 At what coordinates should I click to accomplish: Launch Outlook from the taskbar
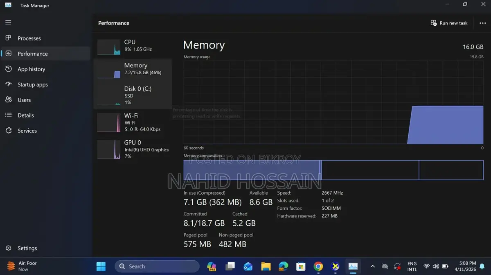248,266
